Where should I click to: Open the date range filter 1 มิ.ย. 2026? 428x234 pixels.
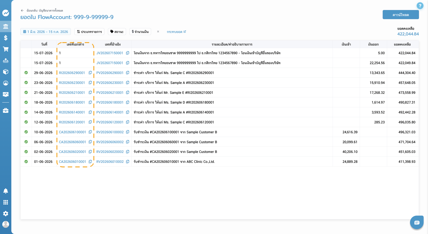click(x=45, y=32)
